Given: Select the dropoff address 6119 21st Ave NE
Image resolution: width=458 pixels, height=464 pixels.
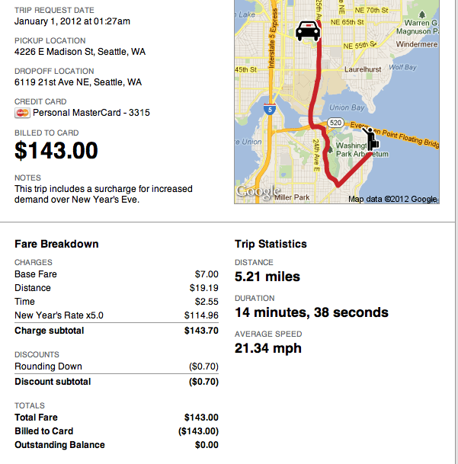Looking at the screenshot, I should pyautogui.click(x=78, y=82).
